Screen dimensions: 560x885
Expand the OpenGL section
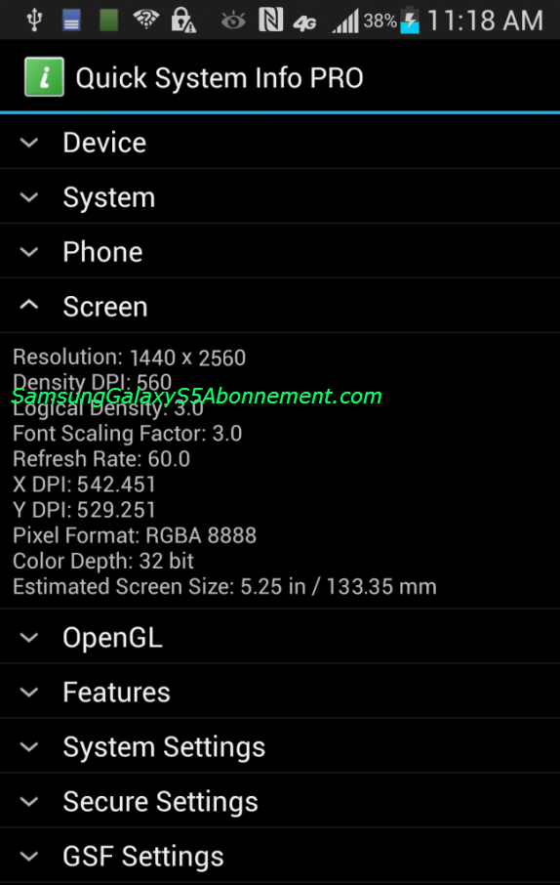click(280, 637)
